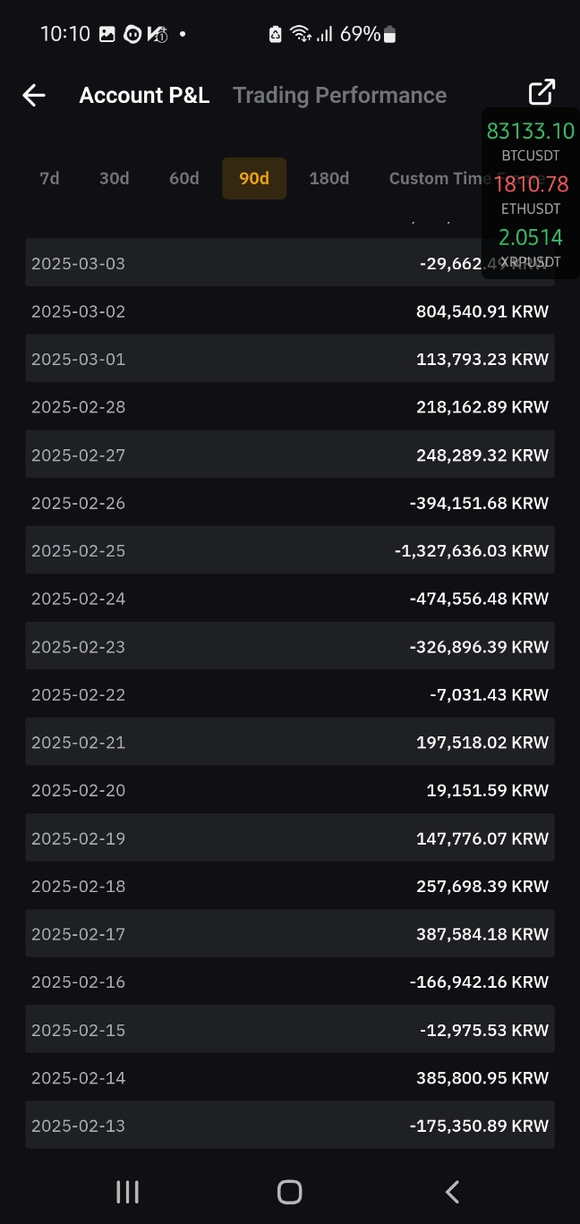This screenshot has height=1224, width=580.
Task: Select the 180d time range
Action: tap(329, 178)
